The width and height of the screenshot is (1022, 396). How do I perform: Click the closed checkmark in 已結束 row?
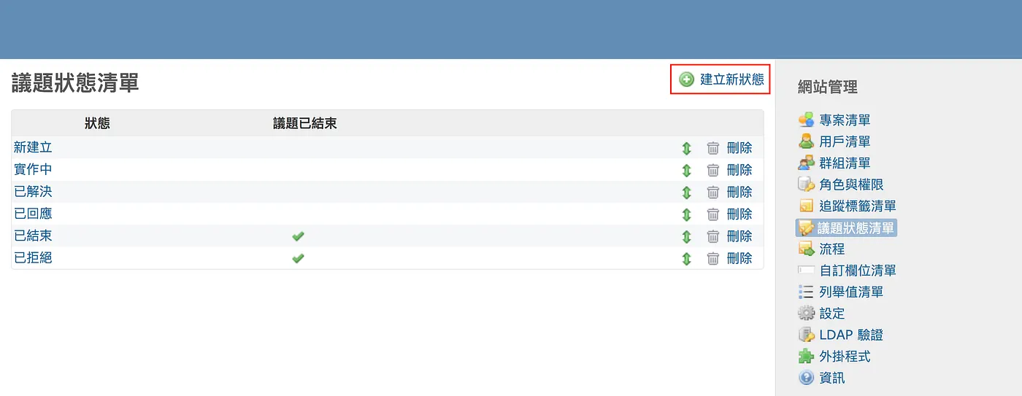[x=298, y=236]
